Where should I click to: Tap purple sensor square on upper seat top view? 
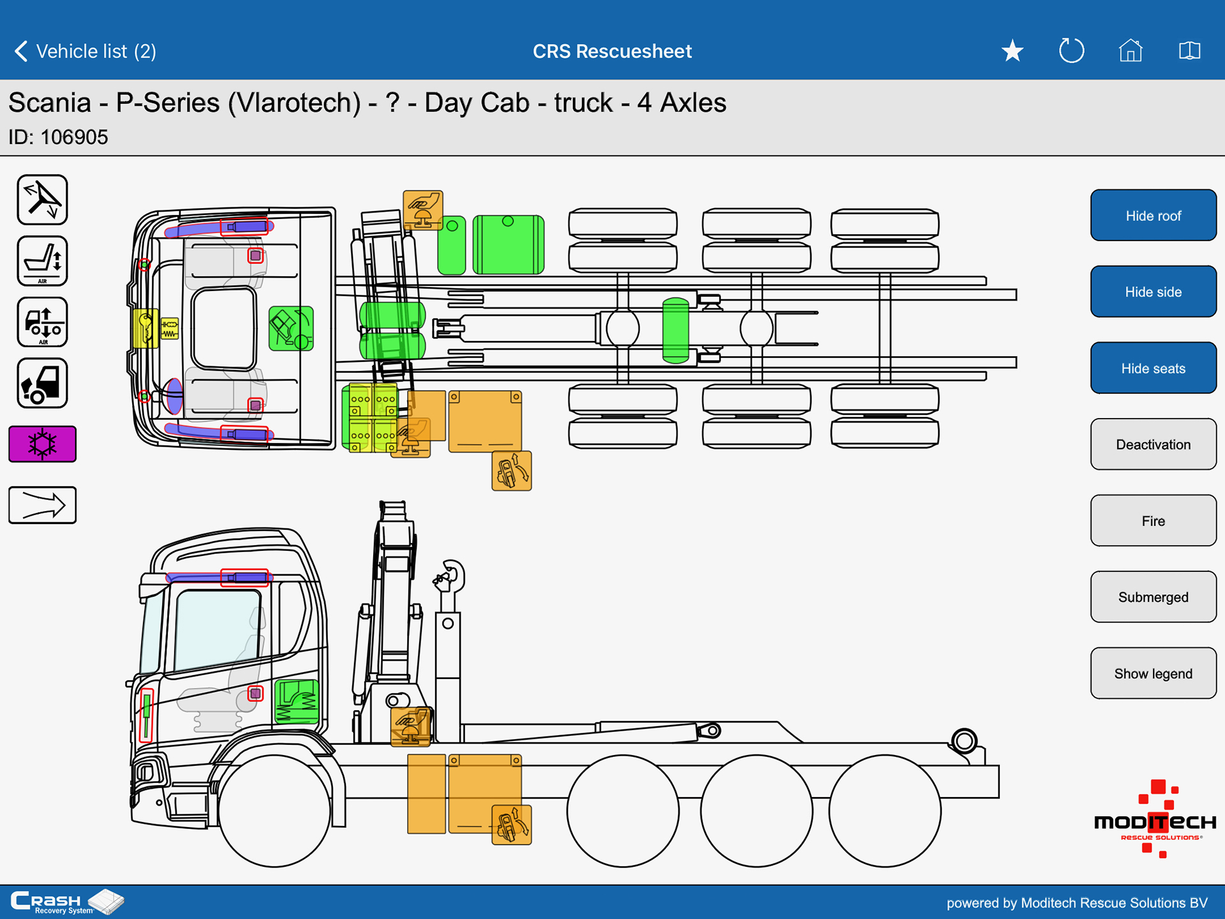(x=255, y=256)
